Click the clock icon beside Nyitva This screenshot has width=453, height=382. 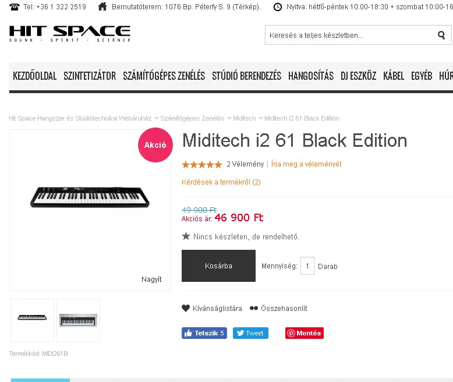click(x=277, y=7)
